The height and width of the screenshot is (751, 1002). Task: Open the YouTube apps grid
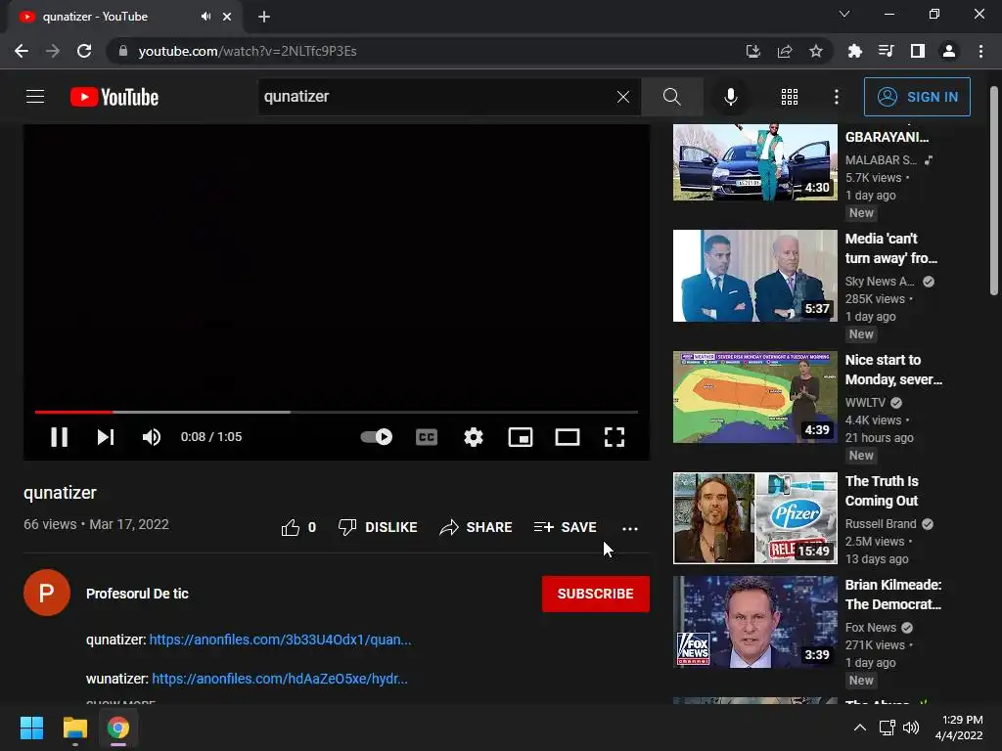click(790, 97)
